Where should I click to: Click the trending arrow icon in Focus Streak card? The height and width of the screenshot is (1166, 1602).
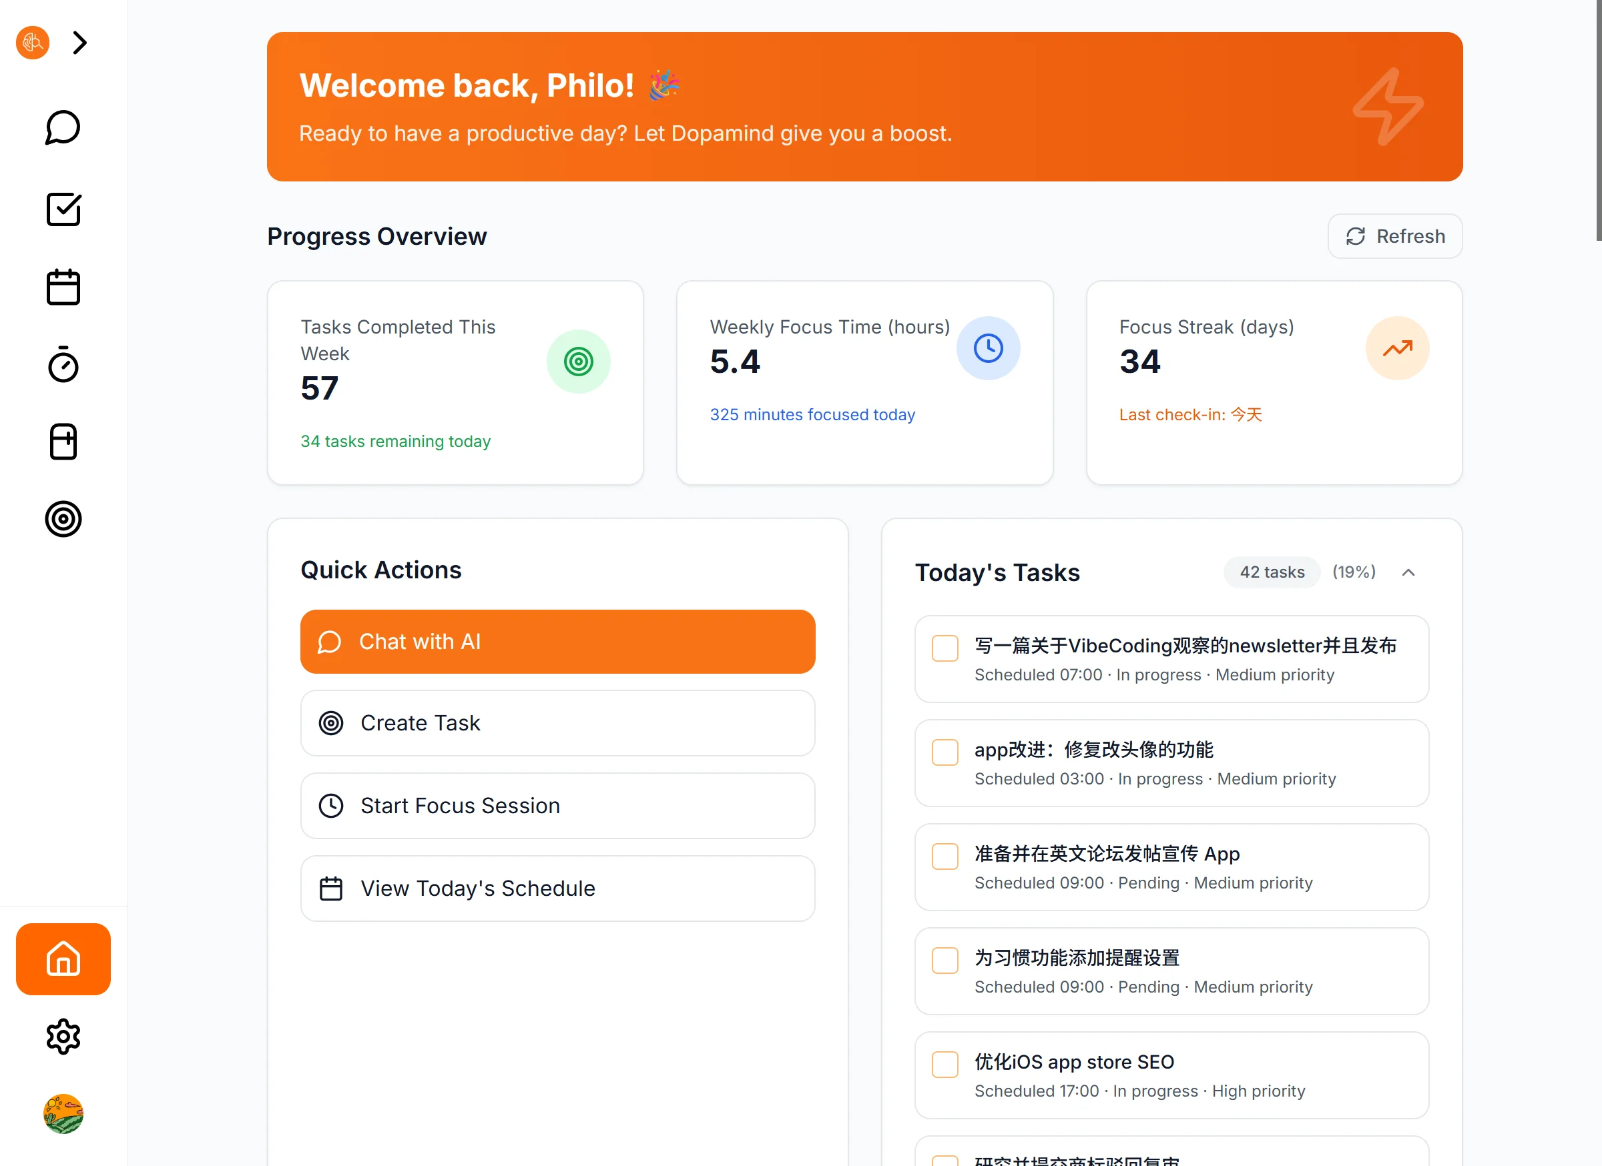[1397, 349]
